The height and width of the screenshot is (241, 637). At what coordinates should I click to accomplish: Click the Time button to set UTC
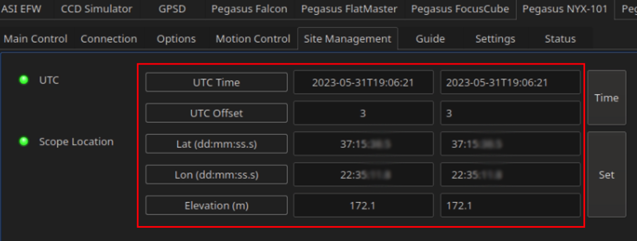(606, 98)
